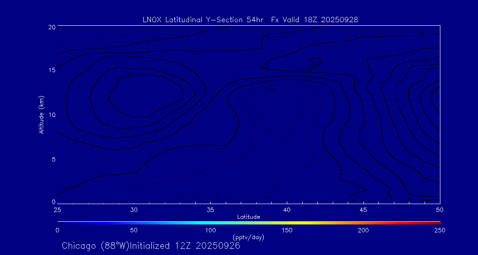Click latitude axis tick label 30
478x255 pixels.
134,209
